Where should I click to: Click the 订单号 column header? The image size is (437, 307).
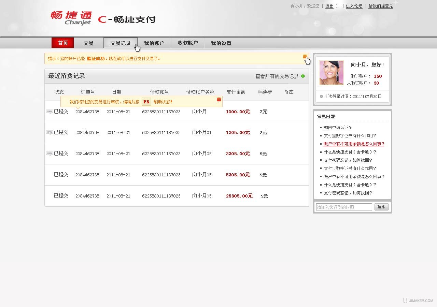pos(88,92)
